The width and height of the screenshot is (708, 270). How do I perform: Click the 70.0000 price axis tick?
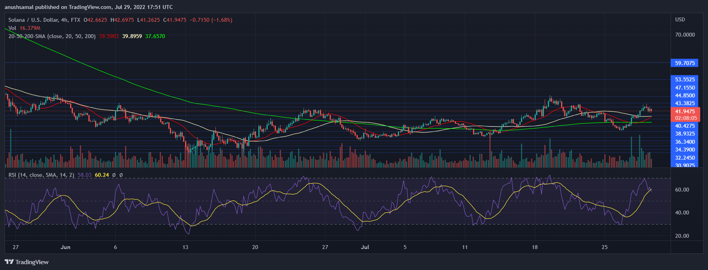click(x=685, y=35)
